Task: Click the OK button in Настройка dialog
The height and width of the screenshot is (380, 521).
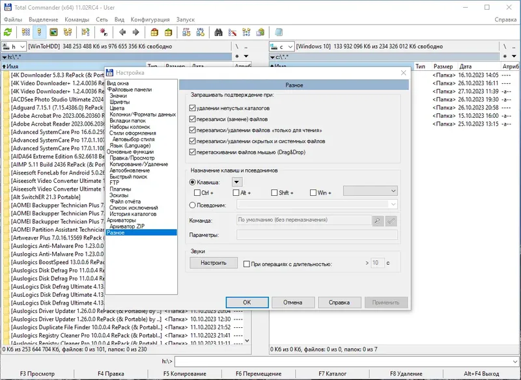Action: pyautogui.click(x=247, y=303)
